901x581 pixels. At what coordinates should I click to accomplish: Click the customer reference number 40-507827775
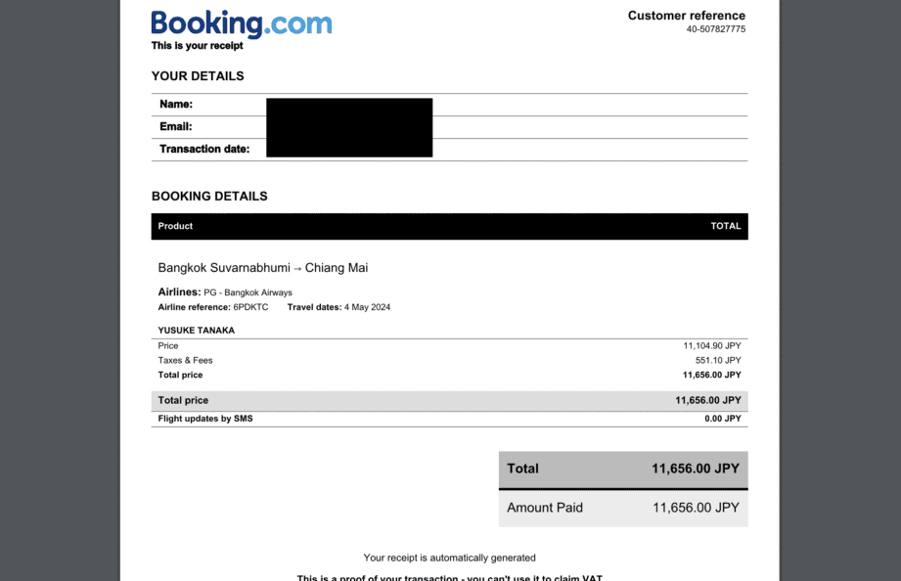tap(715, 29)
